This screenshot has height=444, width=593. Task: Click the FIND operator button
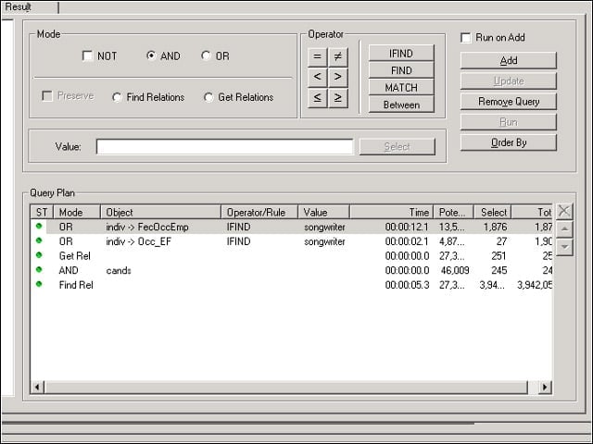pos(401,70)
